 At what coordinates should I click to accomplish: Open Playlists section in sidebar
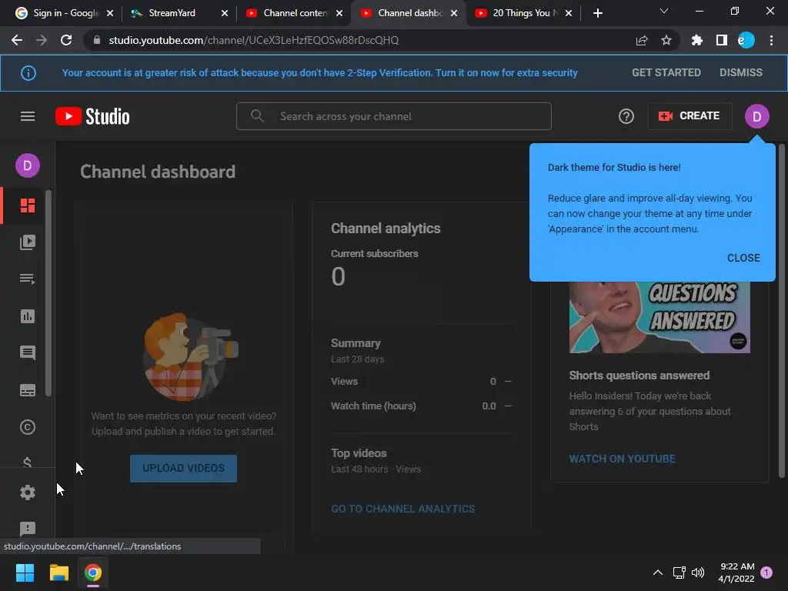tap(27, 279)
